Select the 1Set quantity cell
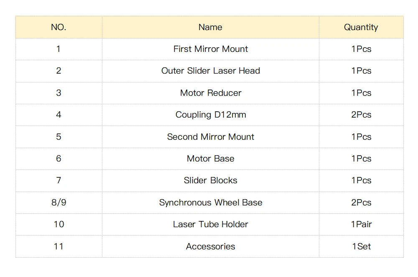 [361, 246]
